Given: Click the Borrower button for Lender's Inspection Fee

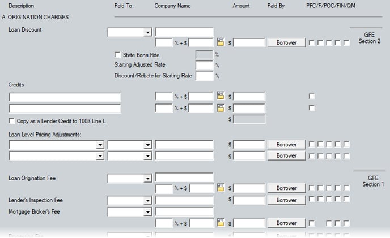Looking at the screenshot, I should pos(286,200).
